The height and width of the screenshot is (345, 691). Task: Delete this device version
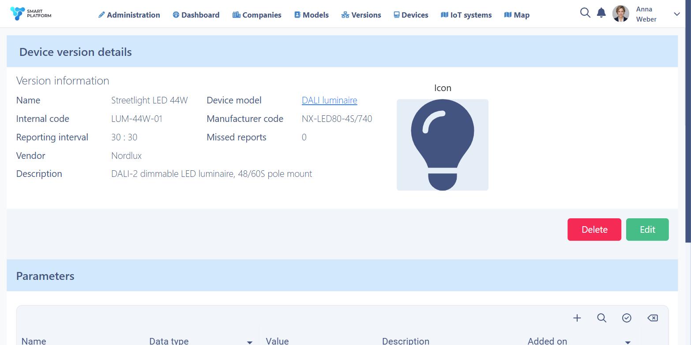tap(594, 229)
